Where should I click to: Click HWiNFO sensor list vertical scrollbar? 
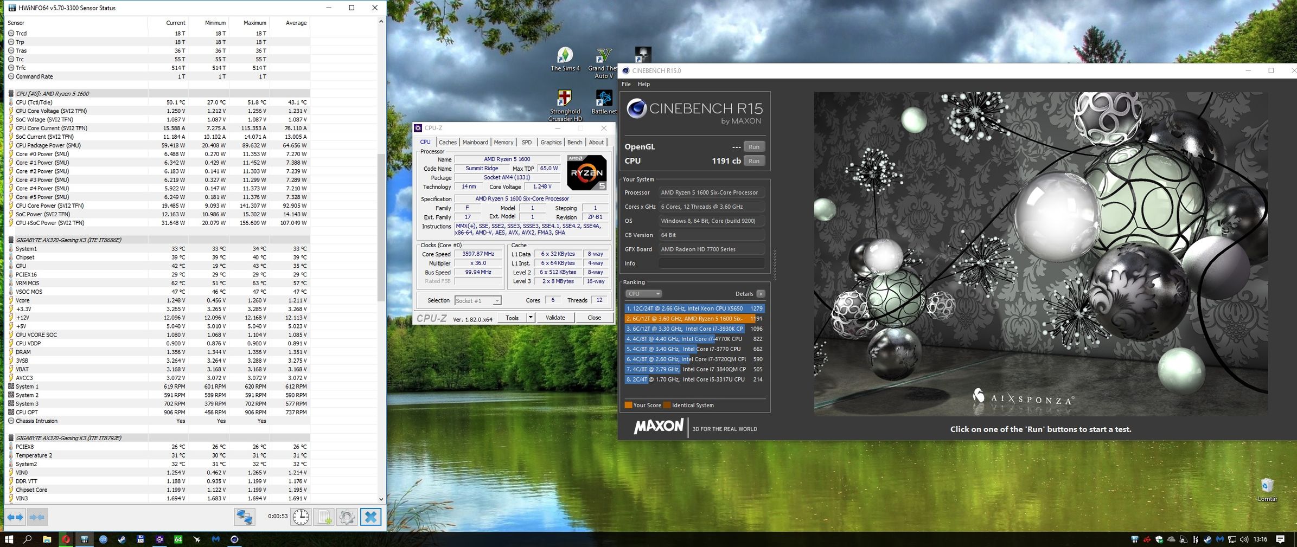(381, 228)
